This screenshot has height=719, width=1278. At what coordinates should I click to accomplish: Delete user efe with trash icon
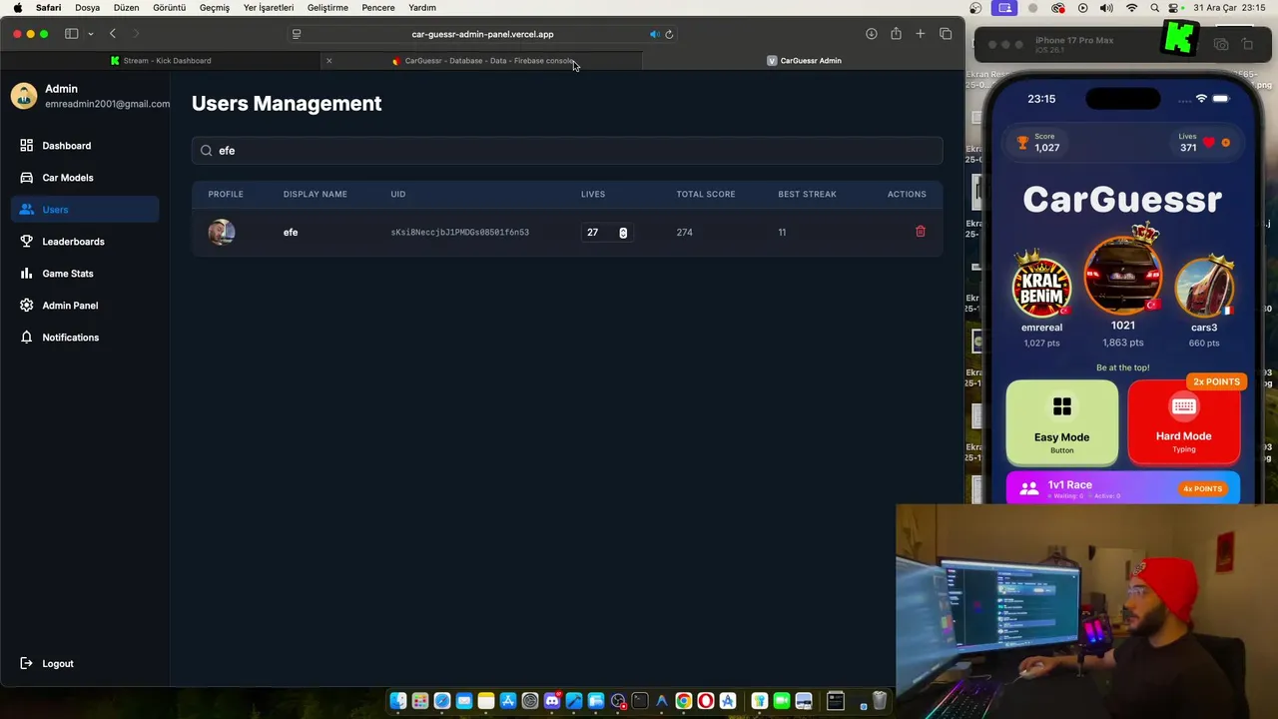pos(921,232)
